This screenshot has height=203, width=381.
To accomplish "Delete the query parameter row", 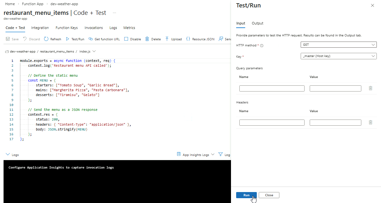I will [x=370, y=88].
